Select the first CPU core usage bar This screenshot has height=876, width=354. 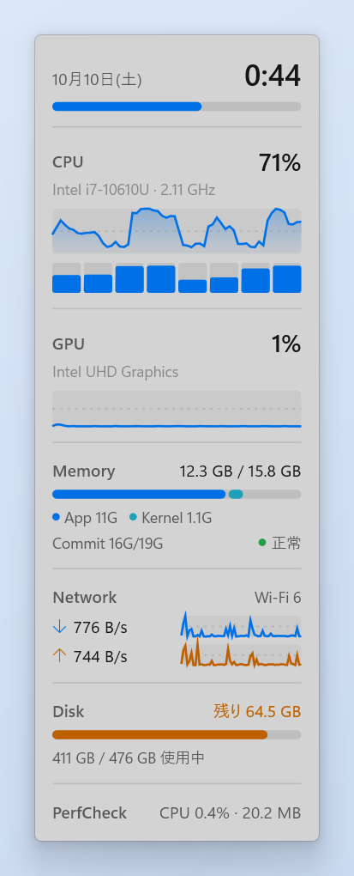click(66, 277)
